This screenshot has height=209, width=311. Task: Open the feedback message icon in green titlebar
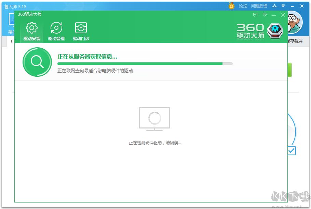(255, 15)
